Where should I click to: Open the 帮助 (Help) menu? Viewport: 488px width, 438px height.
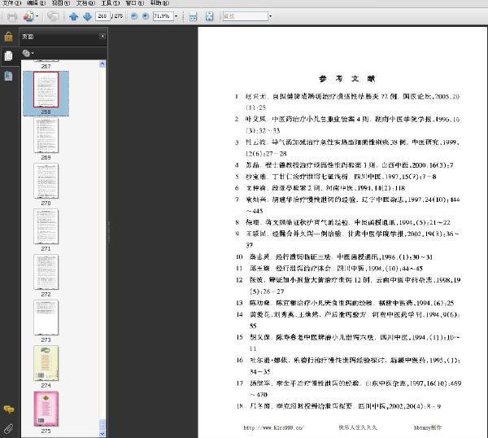159,2
